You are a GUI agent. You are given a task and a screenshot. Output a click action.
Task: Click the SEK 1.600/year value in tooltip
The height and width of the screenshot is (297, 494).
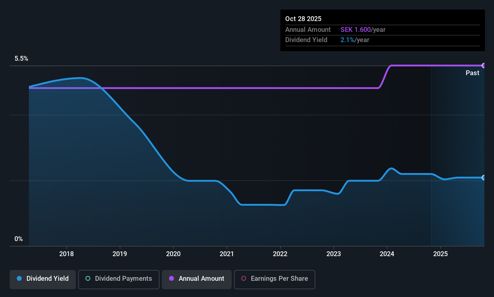click(x=363, y=30)
